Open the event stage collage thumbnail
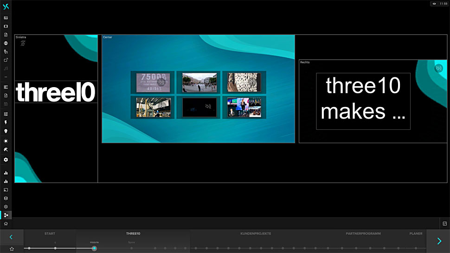Image resolution: width=450 pixels, height=253 pixels. [x=244, y=108]
